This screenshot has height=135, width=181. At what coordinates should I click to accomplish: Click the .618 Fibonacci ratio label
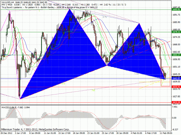(63, 84)
